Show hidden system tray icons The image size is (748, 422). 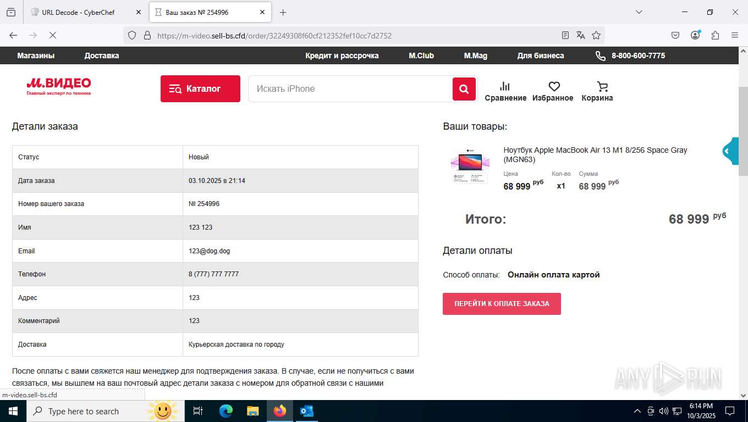coord(637,411)
